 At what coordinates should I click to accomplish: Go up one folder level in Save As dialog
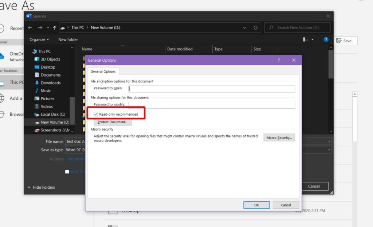54,27
